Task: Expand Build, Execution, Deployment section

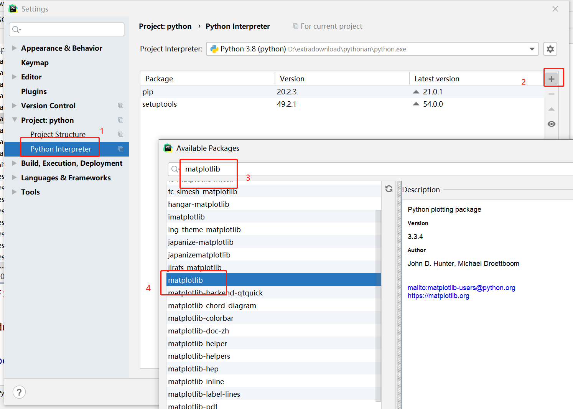Action: [x=15, y=163]
